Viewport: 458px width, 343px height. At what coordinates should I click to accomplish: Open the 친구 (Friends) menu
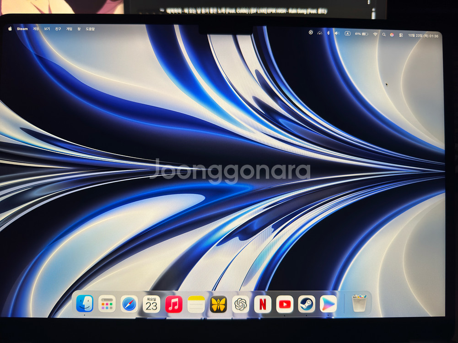tap(58, 29)
